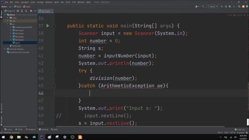Close the Bai15.java editor tab
The width and height of the screenshot is (249, 140).
pyautogui.click(x=52, y=11)
